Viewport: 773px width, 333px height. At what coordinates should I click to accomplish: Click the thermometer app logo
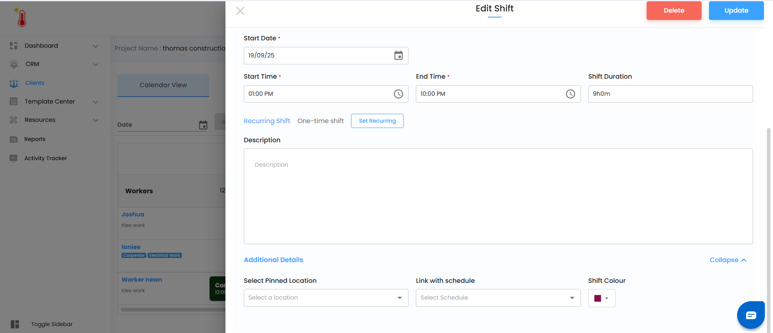(21, 18)
